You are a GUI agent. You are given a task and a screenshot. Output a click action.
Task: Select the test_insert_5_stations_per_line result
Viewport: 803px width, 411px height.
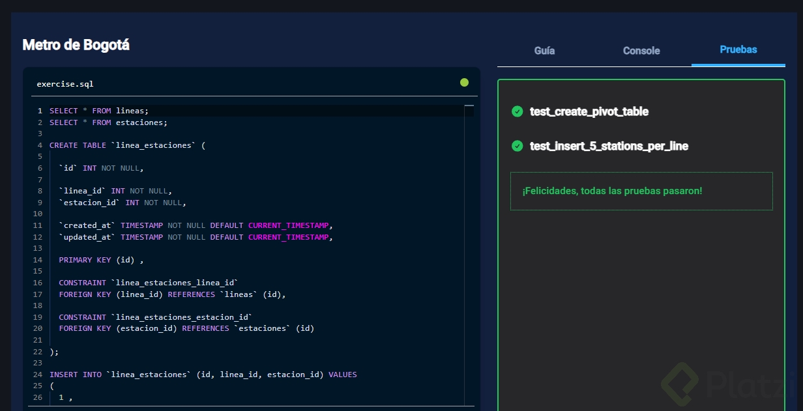coord(609,146)
